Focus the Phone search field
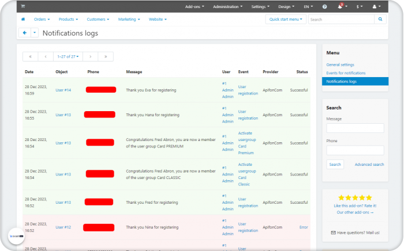404x251 pixels. click(355, 150)
